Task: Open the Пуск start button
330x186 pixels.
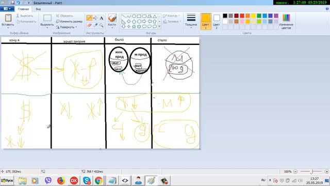Action: [x=7, y=180]
